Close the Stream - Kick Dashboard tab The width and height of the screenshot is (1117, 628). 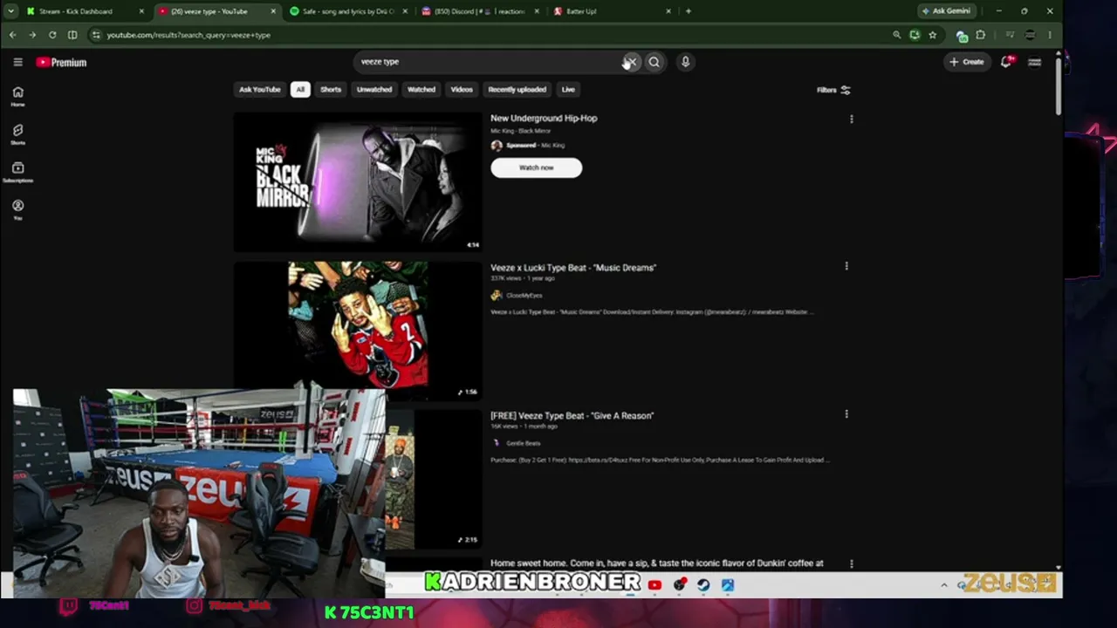141,11
